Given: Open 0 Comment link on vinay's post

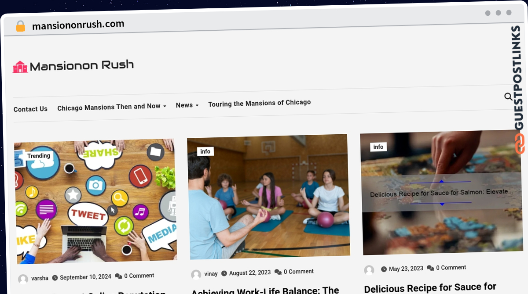Looking at the screenshot, I should pos(299,272).
